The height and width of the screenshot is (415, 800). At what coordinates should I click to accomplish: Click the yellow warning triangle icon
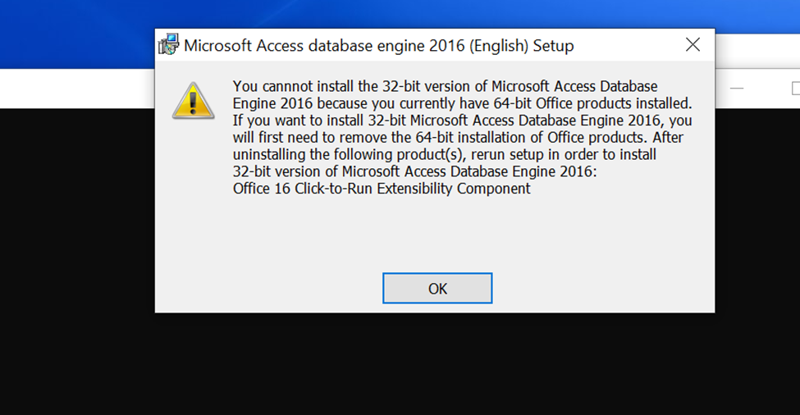point(194,100)
